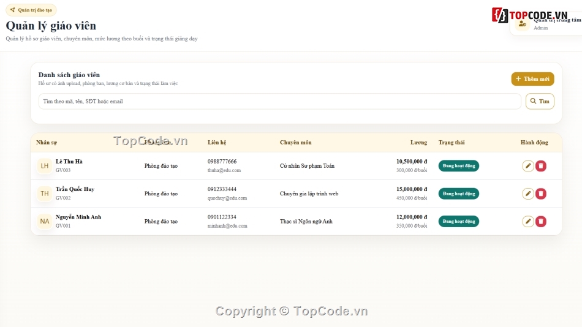582x327 pixels.
Task: Edit Nguyễn Minh Anh with pencil icon
Action: 528,221
